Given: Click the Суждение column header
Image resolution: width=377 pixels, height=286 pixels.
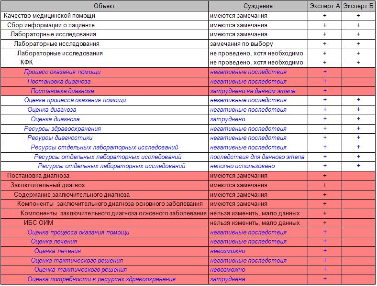Looking at the screenshot, I should tap(258, 6).
